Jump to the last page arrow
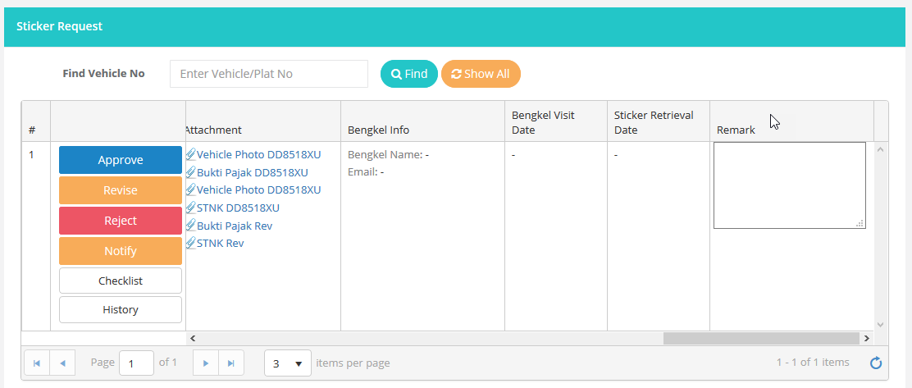912x388 pixels. 230,363
